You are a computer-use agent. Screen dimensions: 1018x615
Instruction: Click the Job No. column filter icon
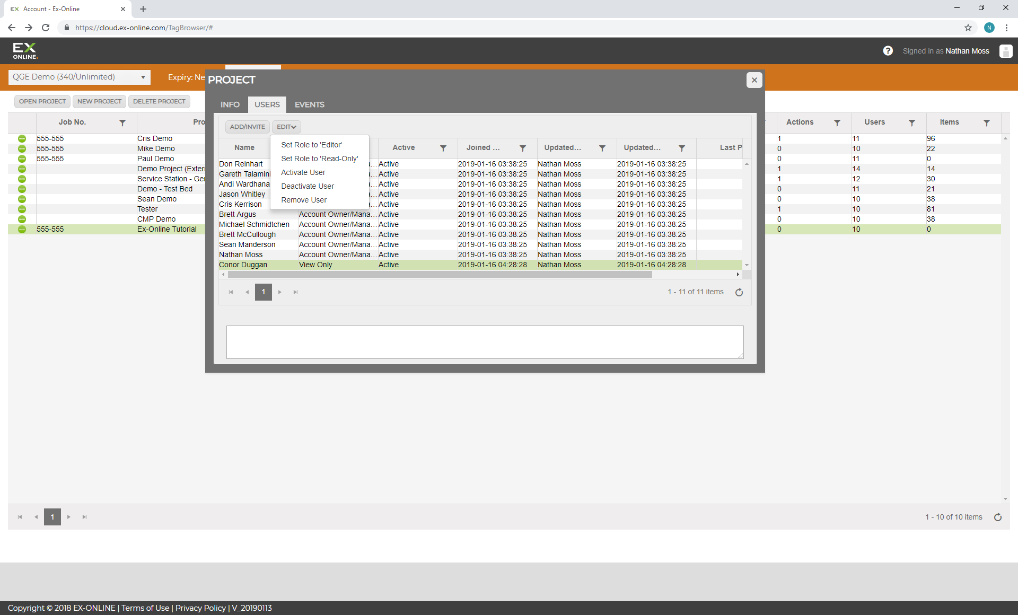[x=122, y=122]
